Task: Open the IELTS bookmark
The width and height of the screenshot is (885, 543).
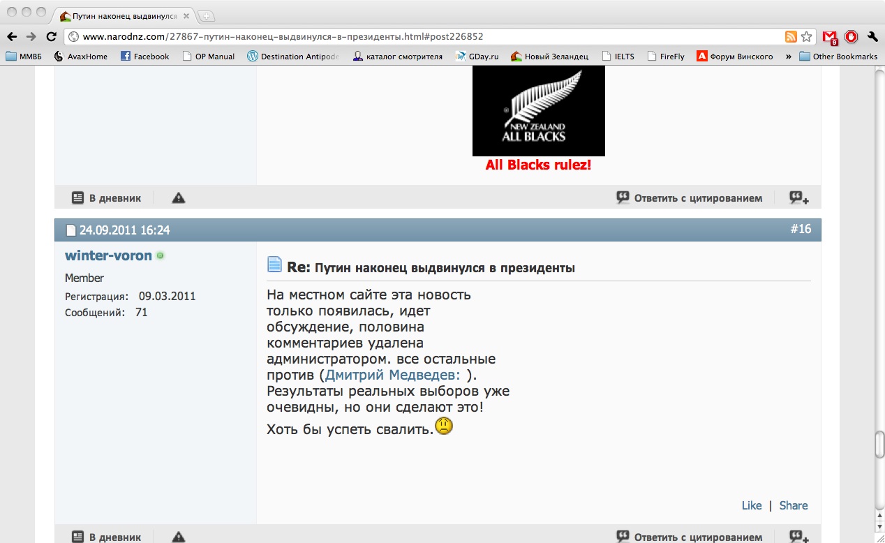Action: tap(618, 57)
